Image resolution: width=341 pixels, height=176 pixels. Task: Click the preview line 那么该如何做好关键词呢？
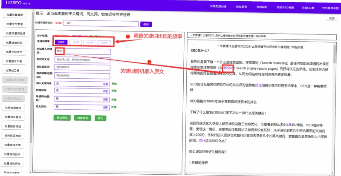208,151
